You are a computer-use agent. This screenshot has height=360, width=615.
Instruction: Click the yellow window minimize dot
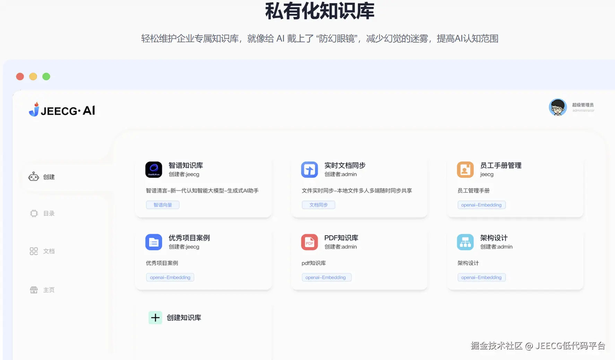click(x=33, y=76)
